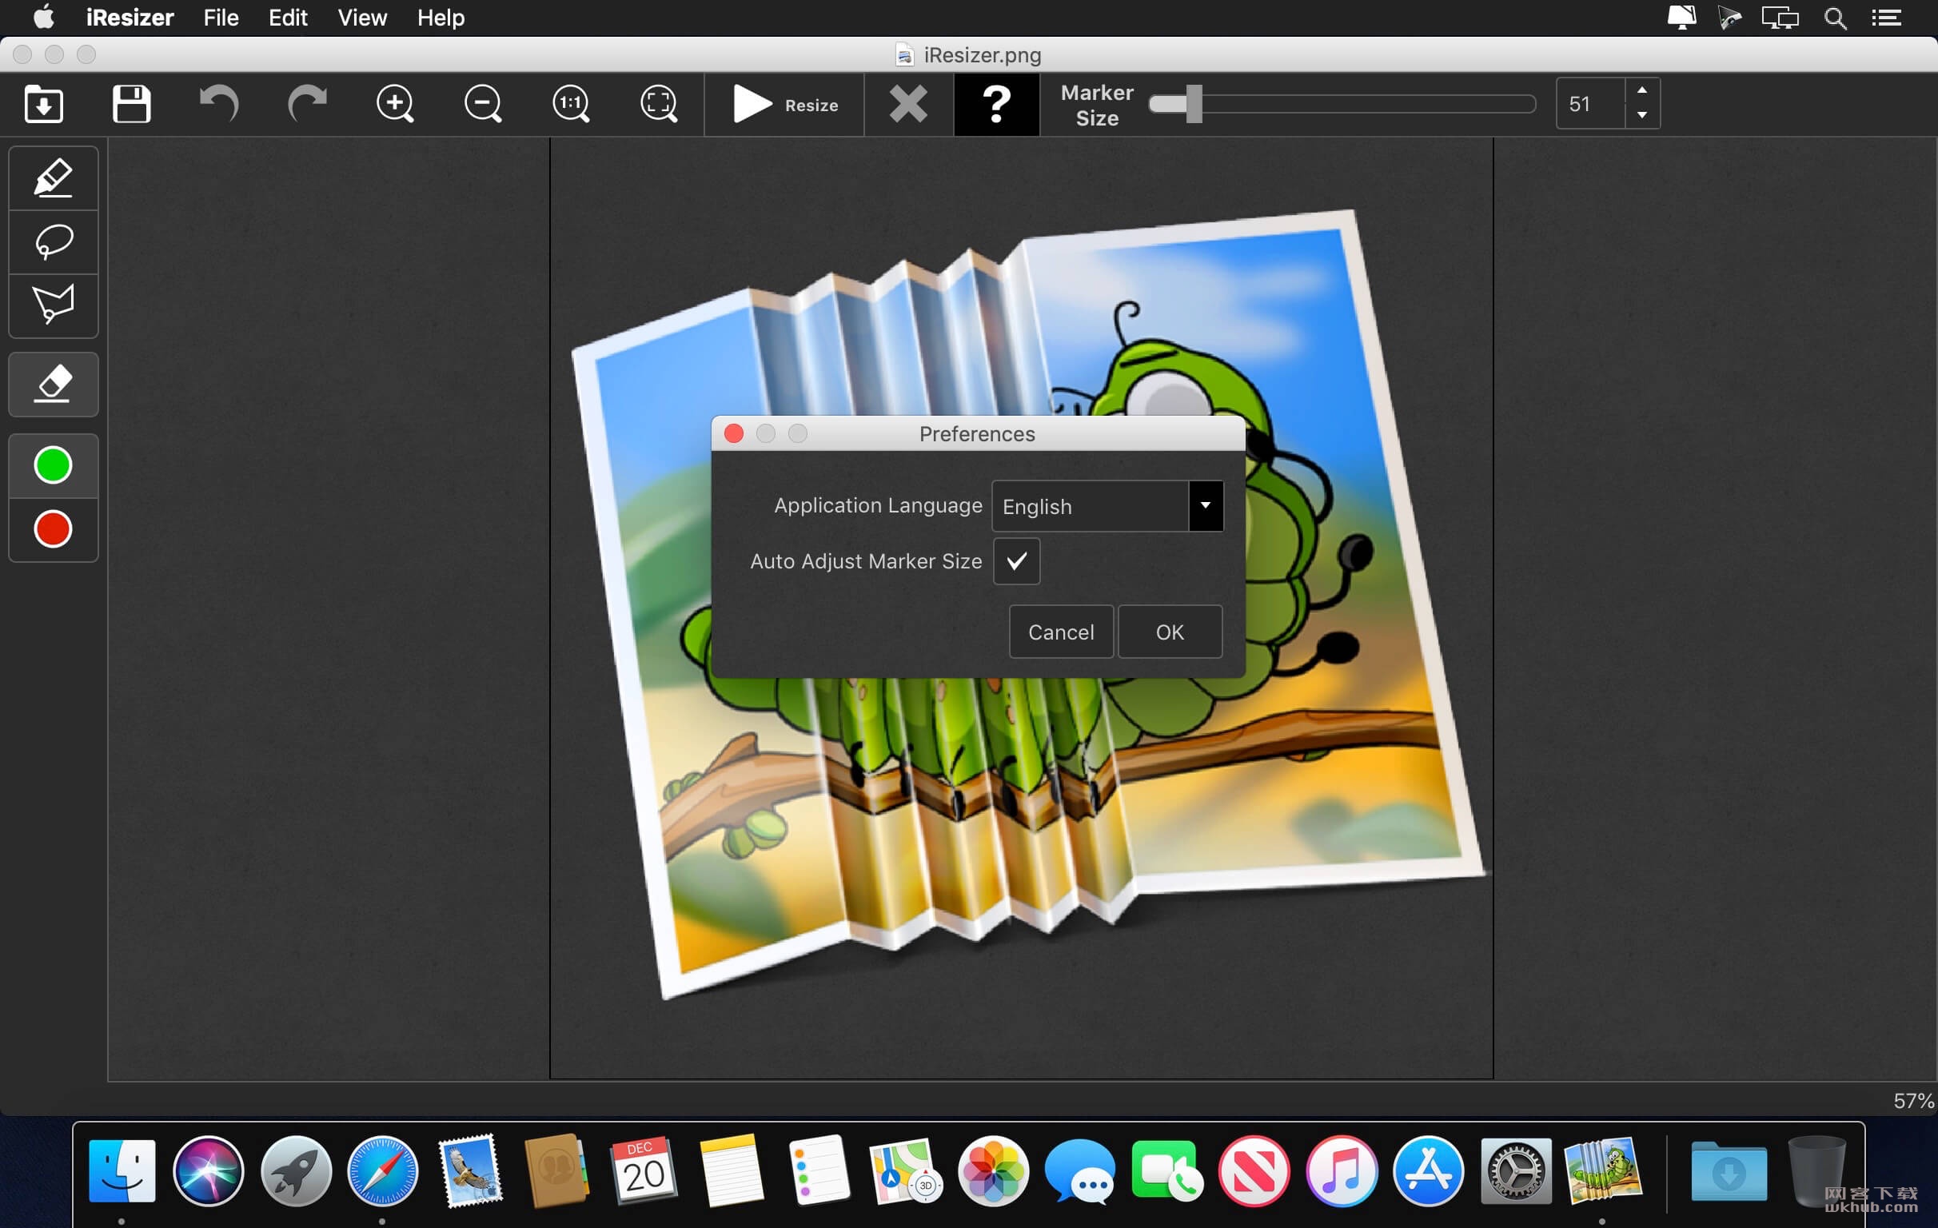Open the Edit menu
The image size is (1938, 1228).
pyautogui.click(x=288, y=18)
